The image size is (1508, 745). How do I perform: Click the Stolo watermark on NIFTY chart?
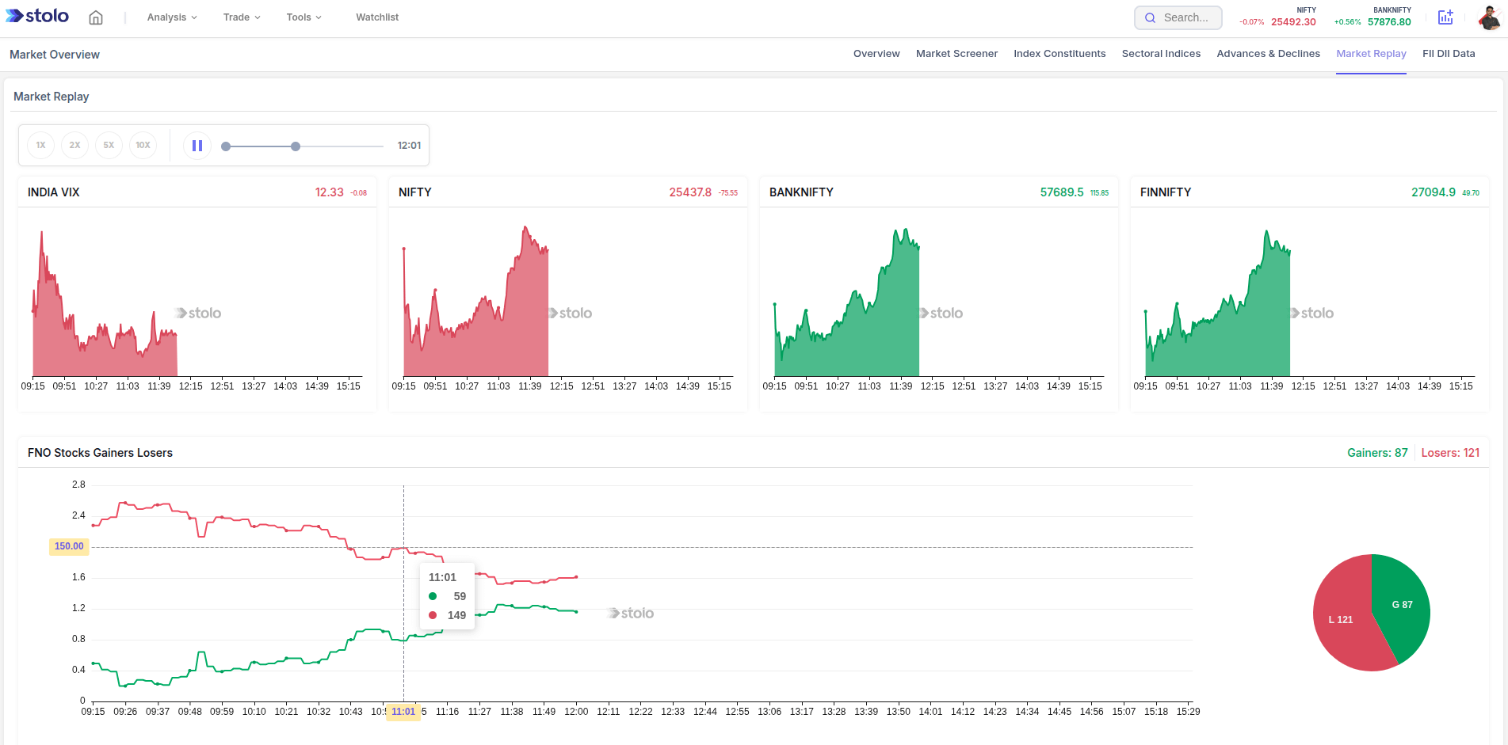569,313
